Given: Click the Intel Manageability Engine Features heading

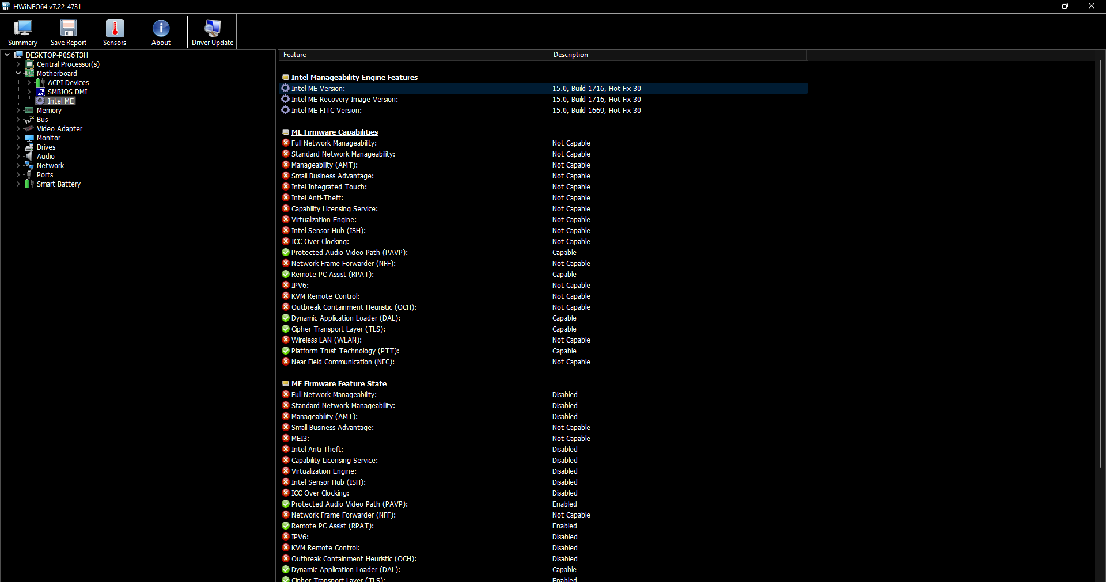Looking at the screenshot, I should tap(354, 77).
